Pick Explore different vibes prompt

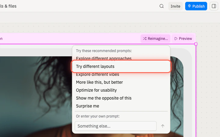97,74
